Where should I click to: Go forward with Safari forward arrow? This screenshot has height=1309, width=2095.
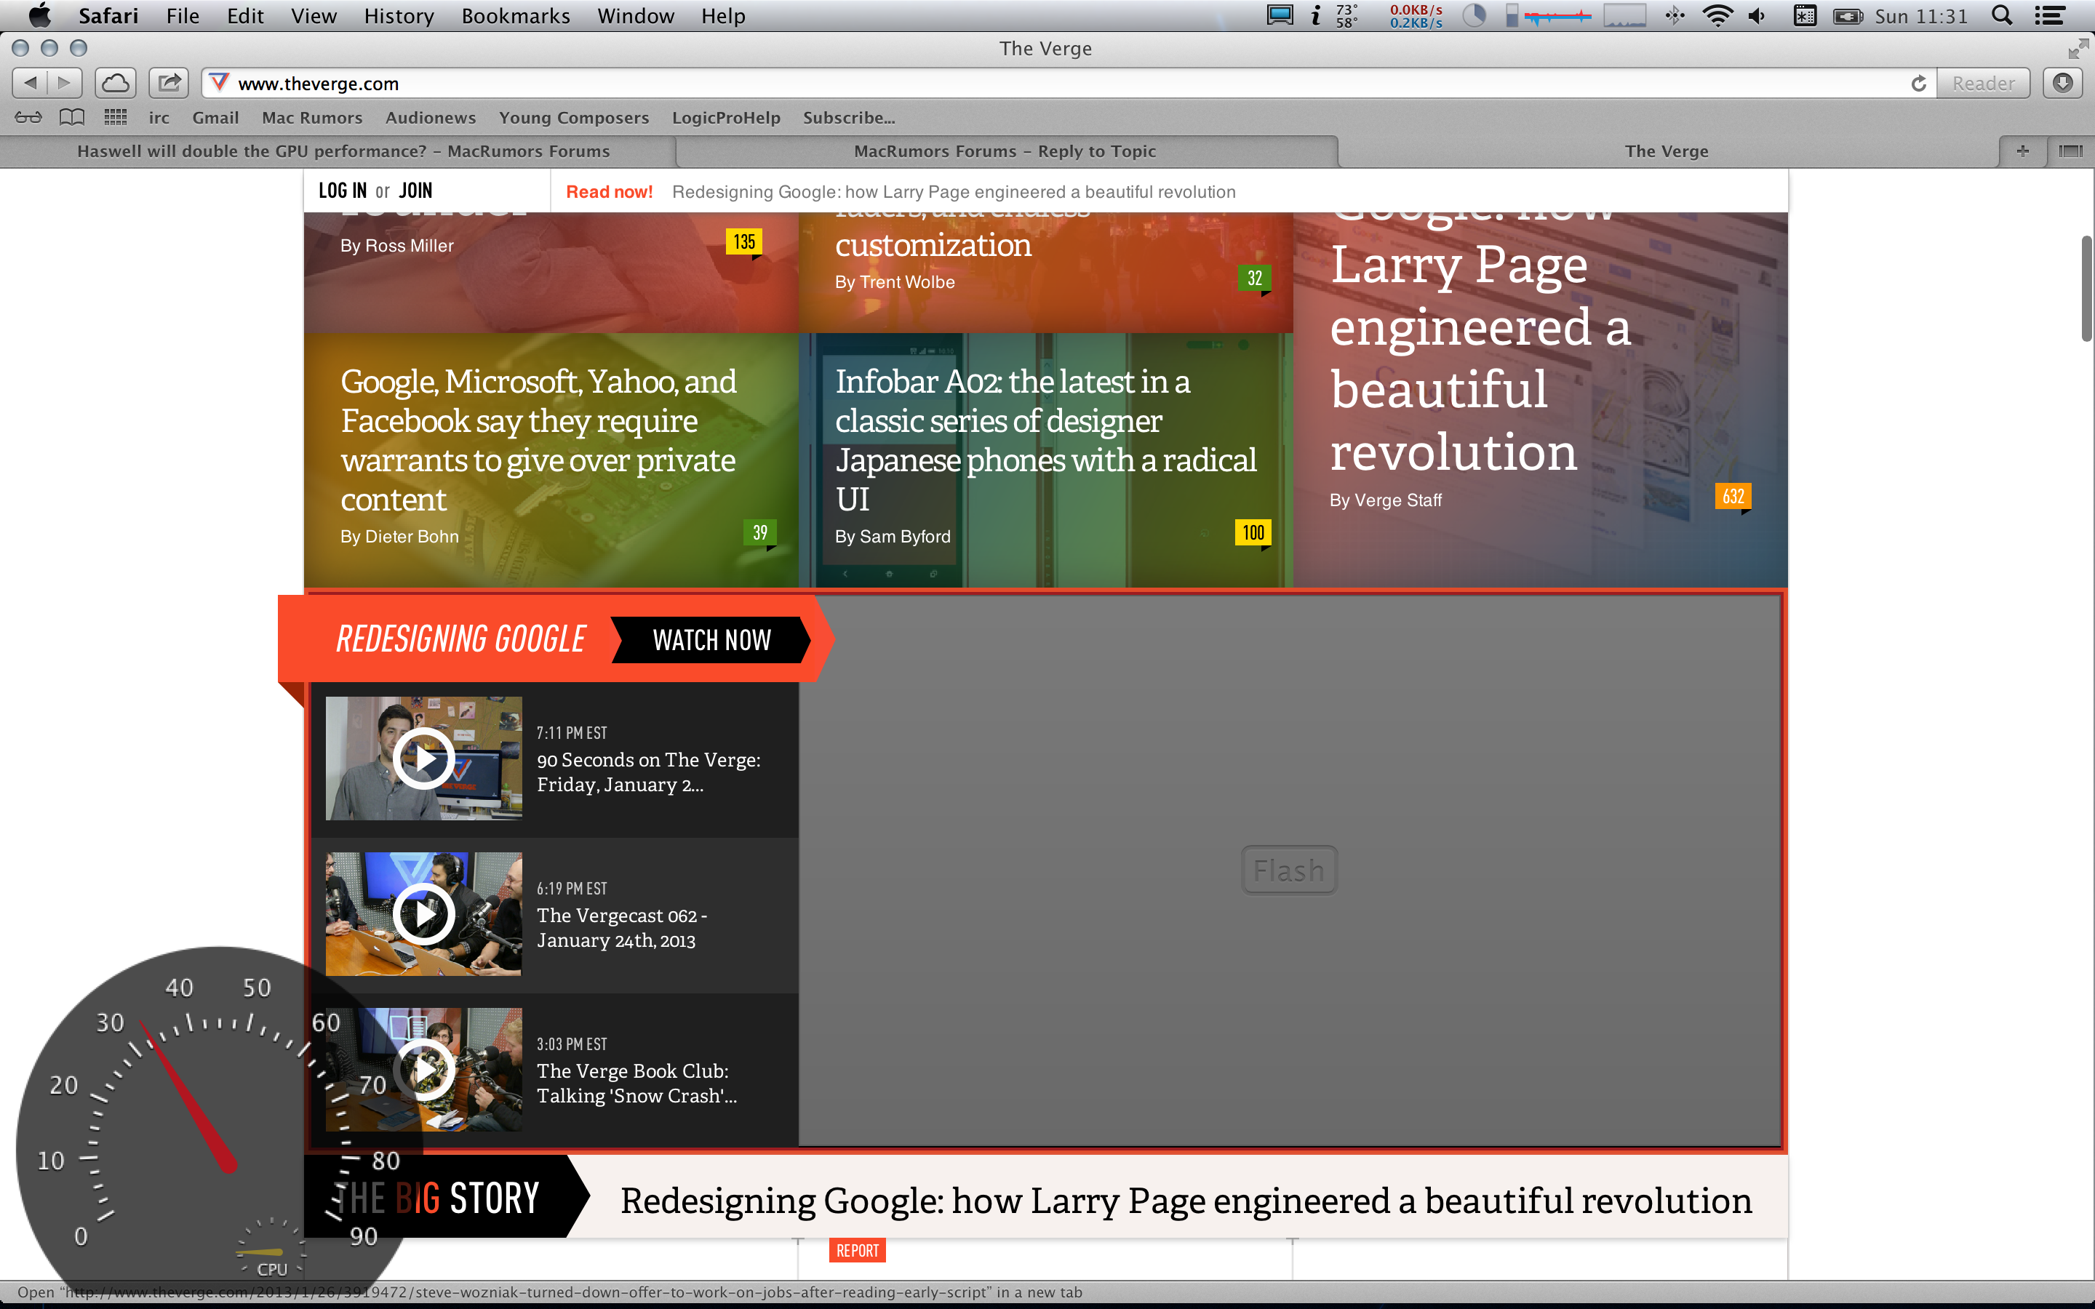(65, 83)
